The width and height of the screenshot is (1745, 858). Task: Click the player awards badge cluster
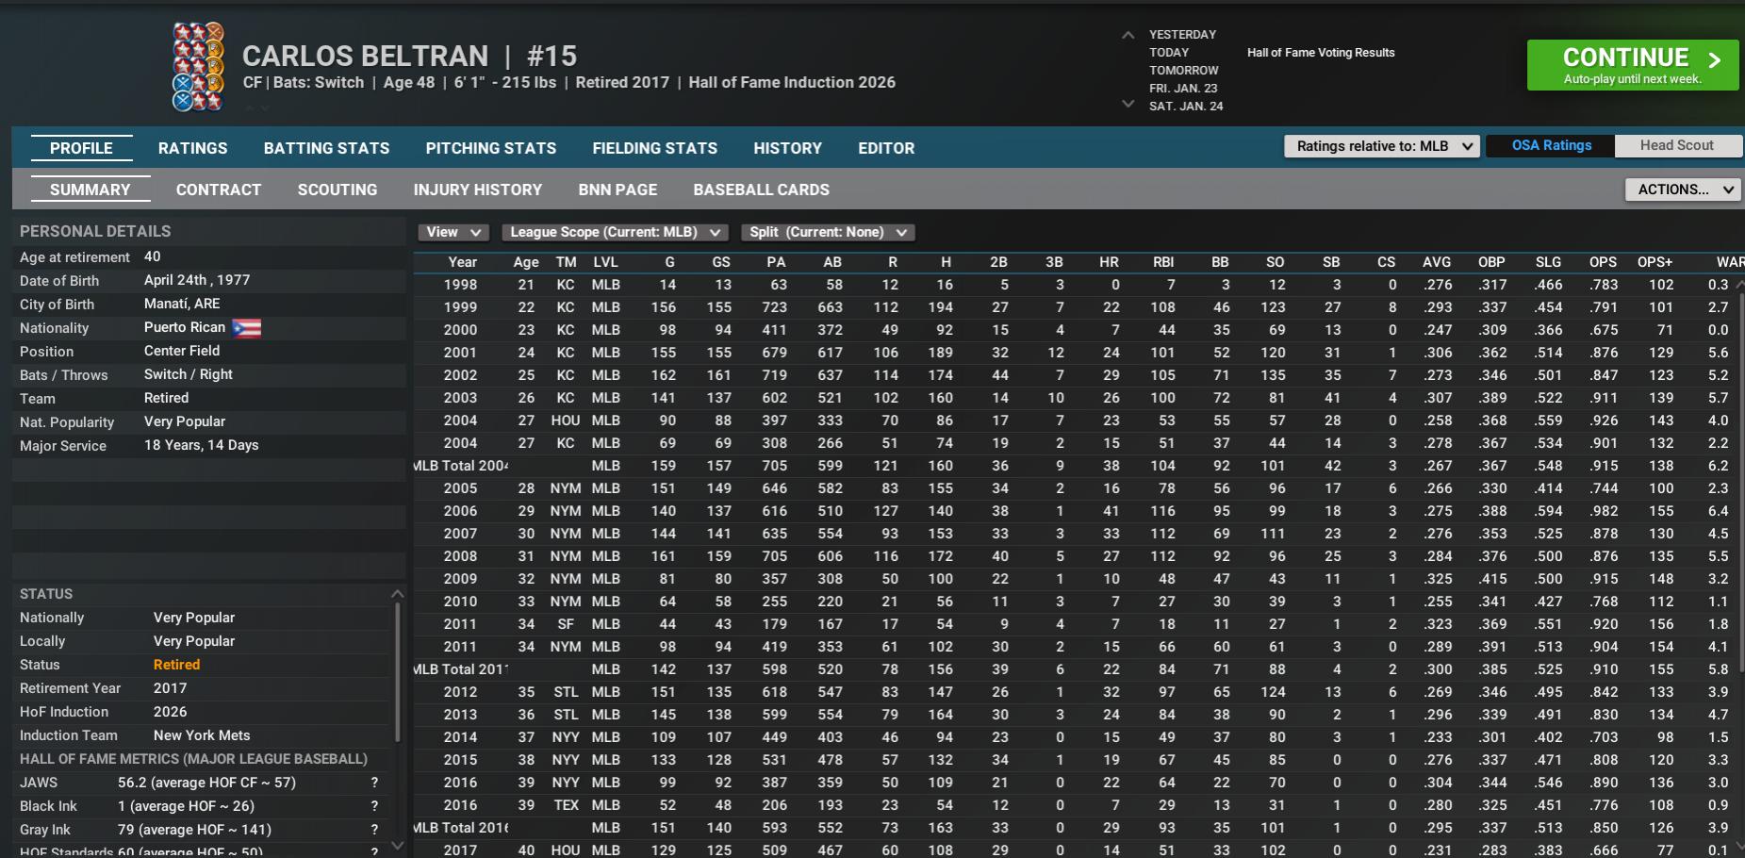198,67
